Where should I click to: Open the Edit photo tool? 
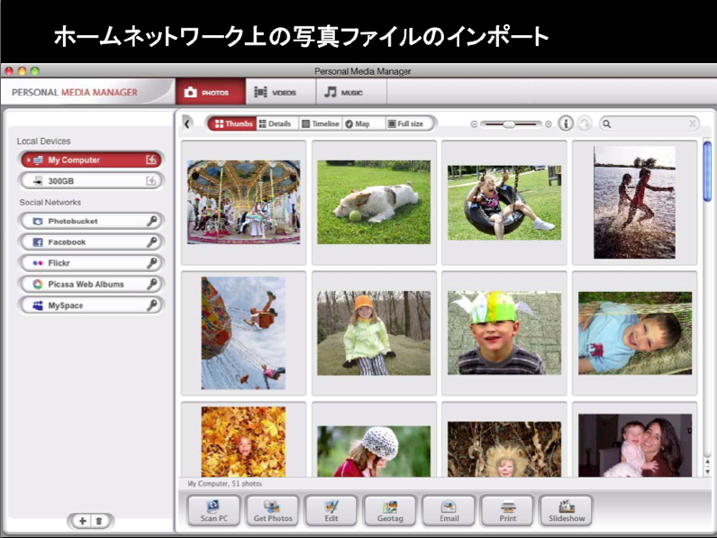coord(331,510)
